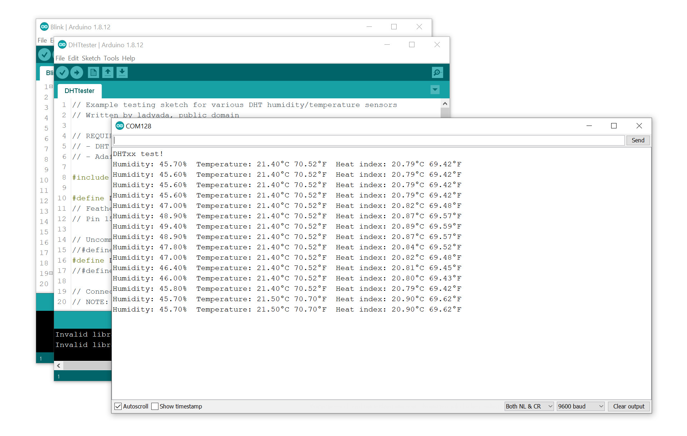Screen dimensions: 687x436
Task: Click the Upload arrow in DHTtester toolbar
Action: point(77,73)
